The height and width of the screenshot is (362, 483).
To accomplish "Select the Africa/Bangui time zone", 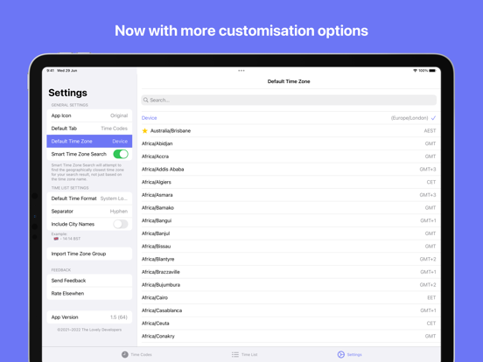I will pos(289,220).
